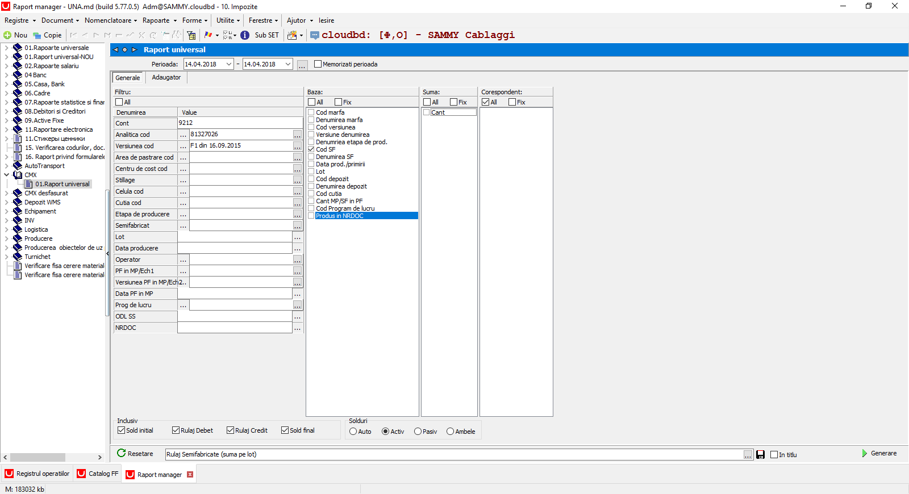Click the Sub SET button

pos(267,35)
